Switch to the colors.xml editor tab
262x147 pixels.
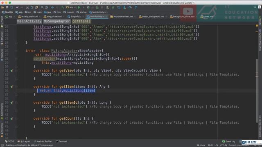pos(207,16)
